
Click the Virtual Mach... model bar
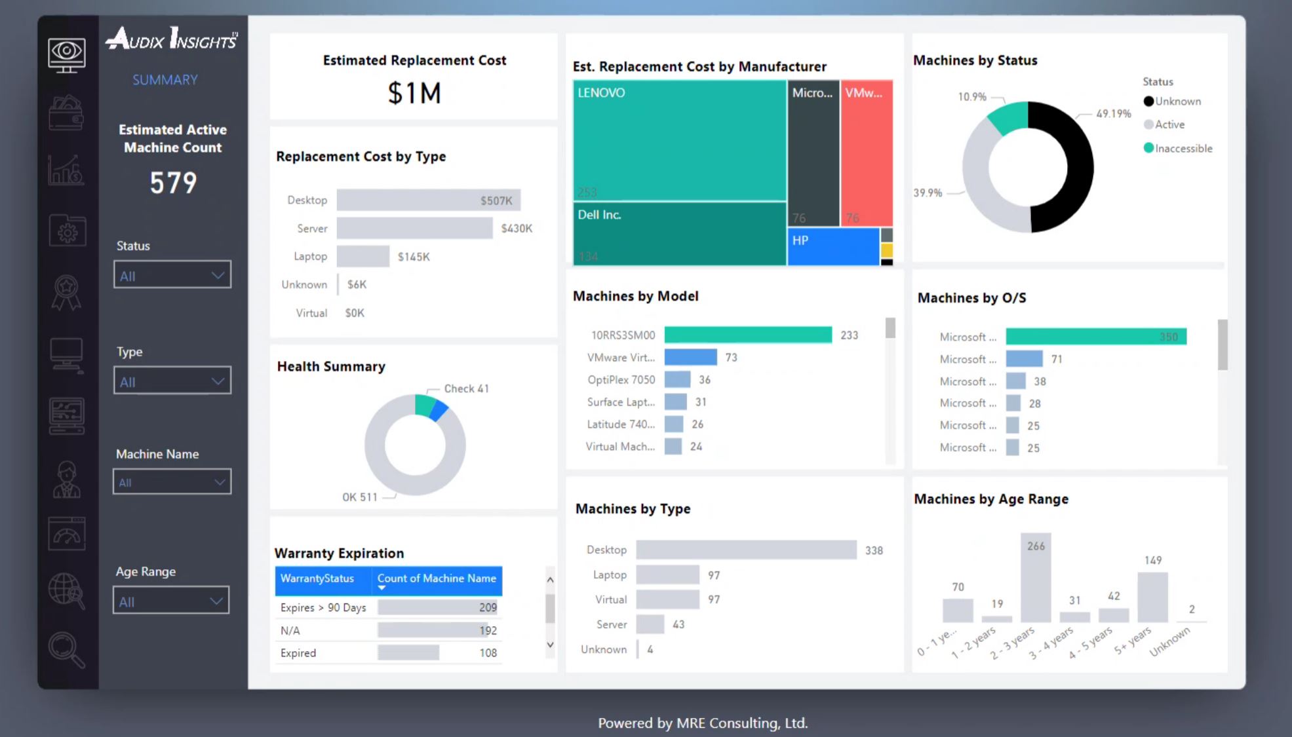pos(673,446)
